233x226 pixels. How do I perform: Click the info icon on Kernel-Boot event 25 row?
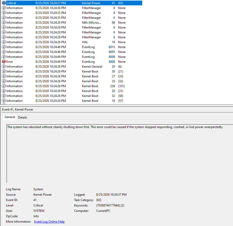click(4, 81)
